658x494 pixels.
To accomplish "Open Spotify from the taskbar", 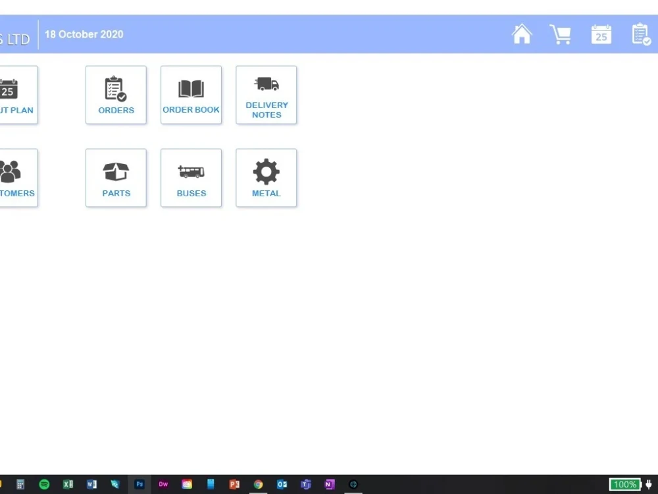I will click(44, 484).
